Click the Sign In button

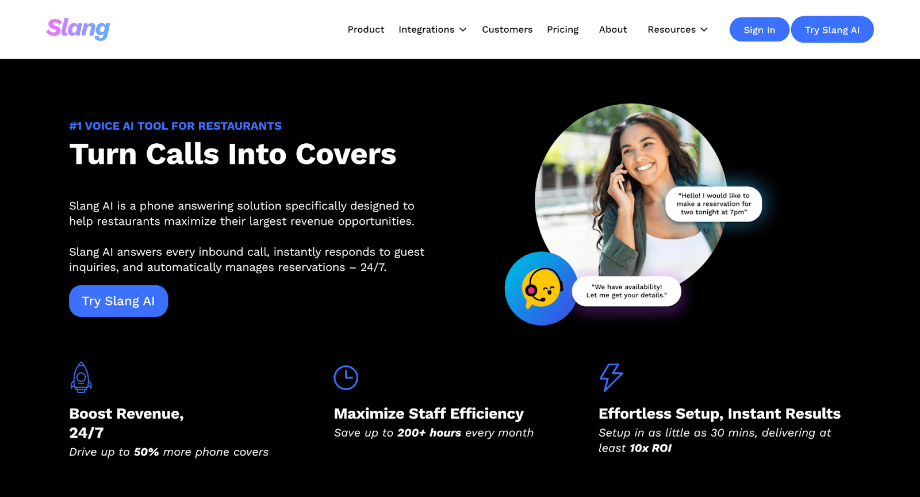point(760,29)
